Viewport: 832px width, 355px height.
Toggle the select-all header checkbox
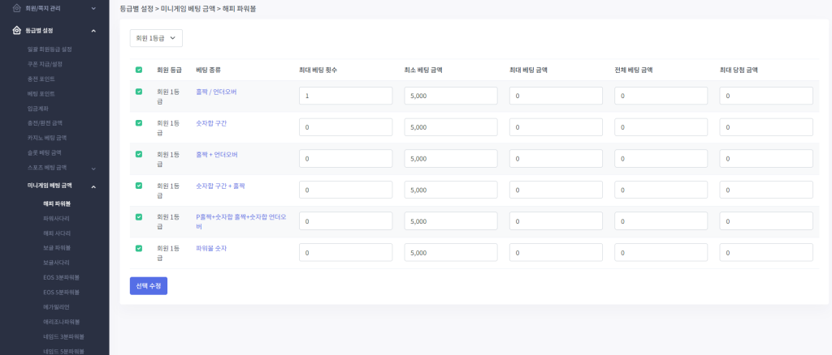(x=139, y=70)
